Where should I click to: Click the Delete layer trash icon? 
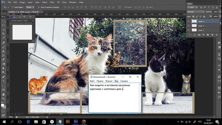pyautogui.click(x=216, y=35)
